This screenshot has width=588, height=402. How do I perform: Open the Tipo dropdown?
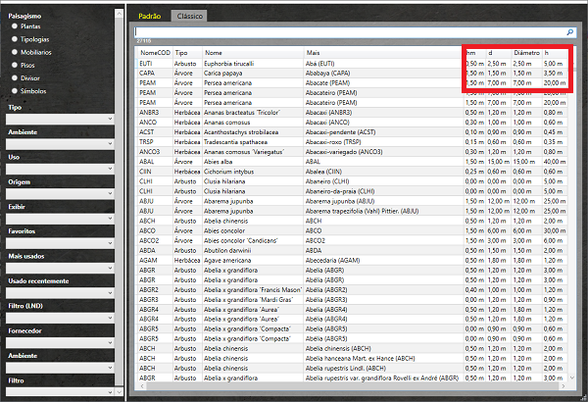pos(58,118)
